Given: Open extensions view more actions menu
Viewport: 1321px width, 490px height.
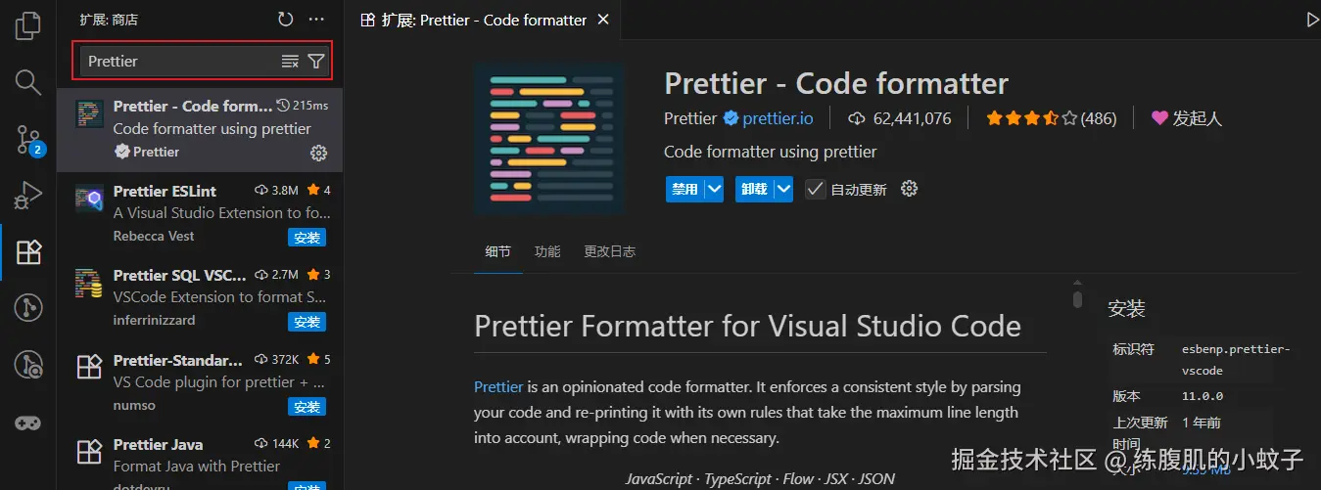Looking at the screenshot, I should [x=316, y=20].
